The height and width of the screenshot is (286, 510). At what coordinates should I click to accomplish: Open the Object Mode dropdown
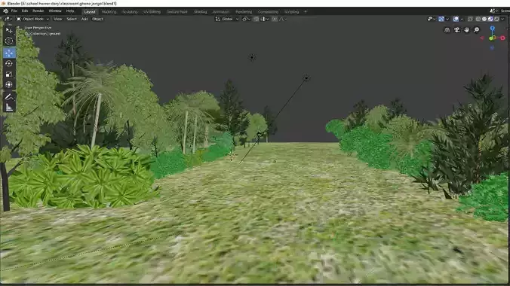[32, 19]
